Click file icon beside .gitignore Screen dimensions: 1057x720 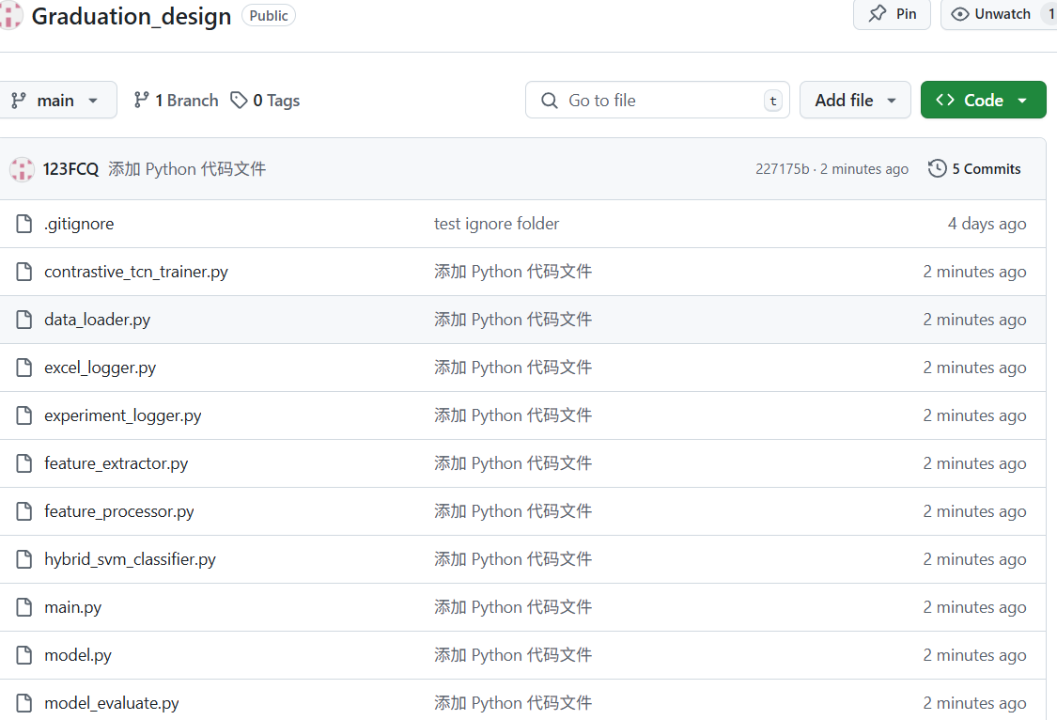[23, 224]
